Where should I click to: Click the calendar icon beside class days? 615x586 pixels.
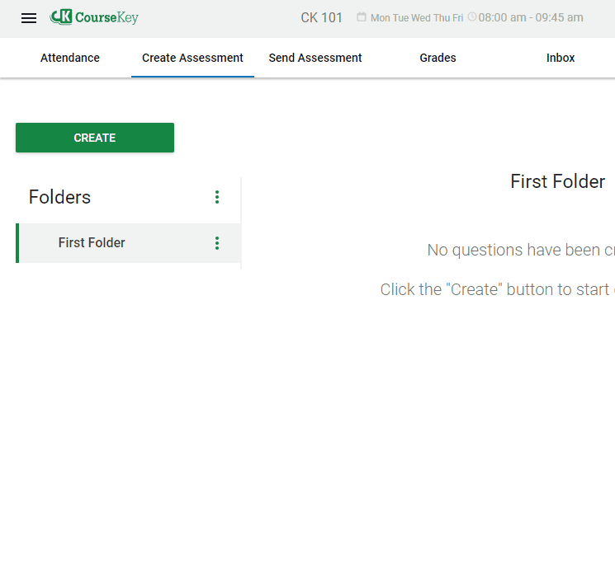pyautogui.click(x=362, y=17)
